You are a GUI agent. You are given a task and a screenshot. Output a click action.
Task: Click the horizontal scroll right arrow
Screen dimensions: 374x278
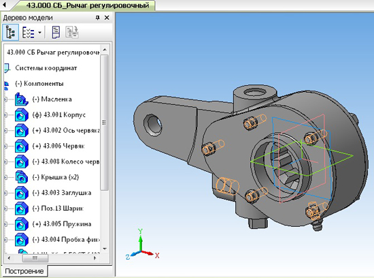pyautogui.click(x=95, y=258)
